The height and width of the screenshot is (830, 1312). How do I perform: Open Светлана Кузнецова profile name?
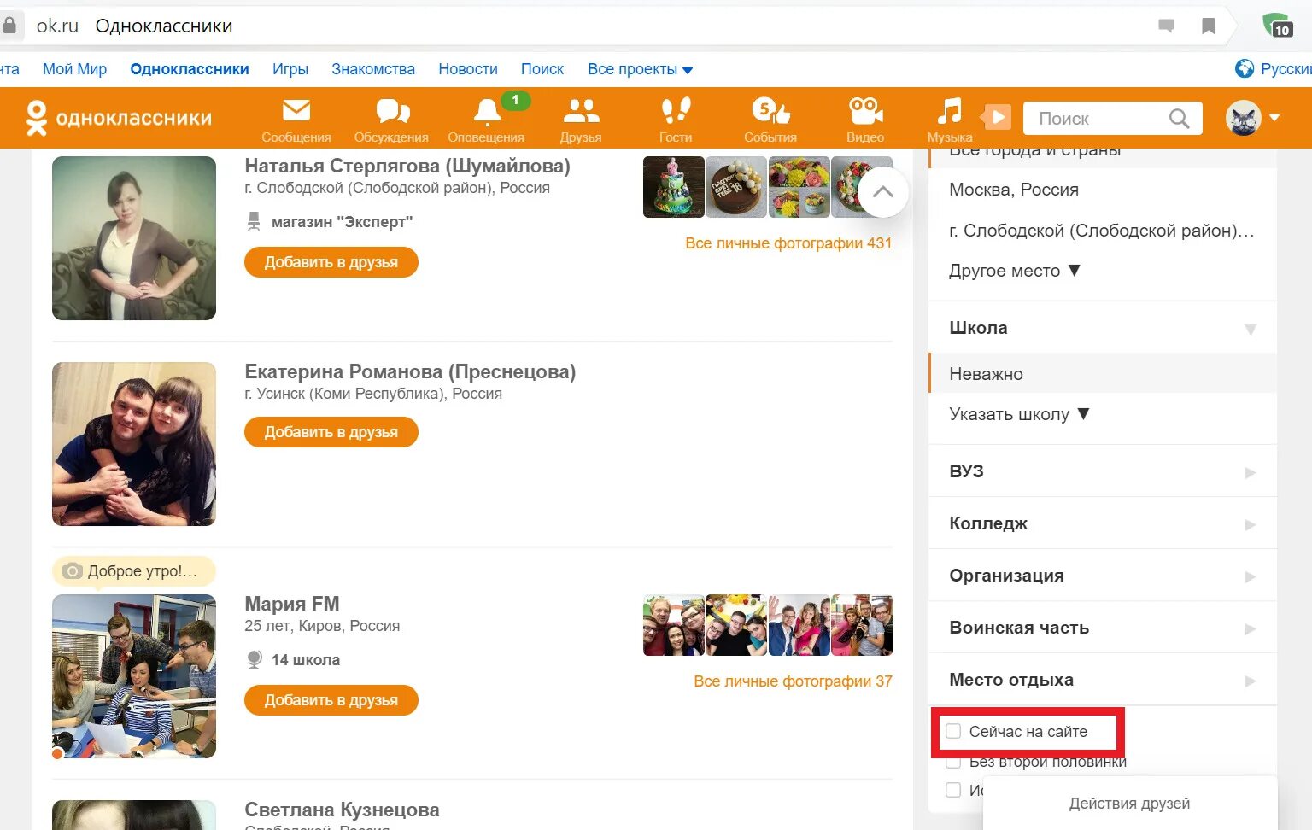(342, 810)
